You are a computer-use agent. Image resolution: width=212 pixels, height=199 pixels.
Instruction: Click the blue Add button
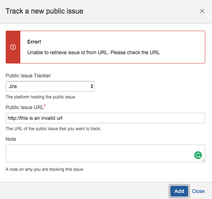coord(179,191)
